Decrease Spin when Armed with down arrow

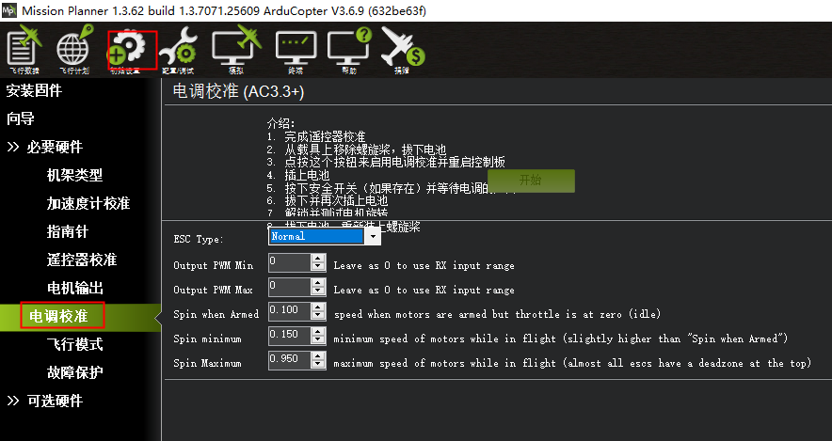tap(318, 317)
